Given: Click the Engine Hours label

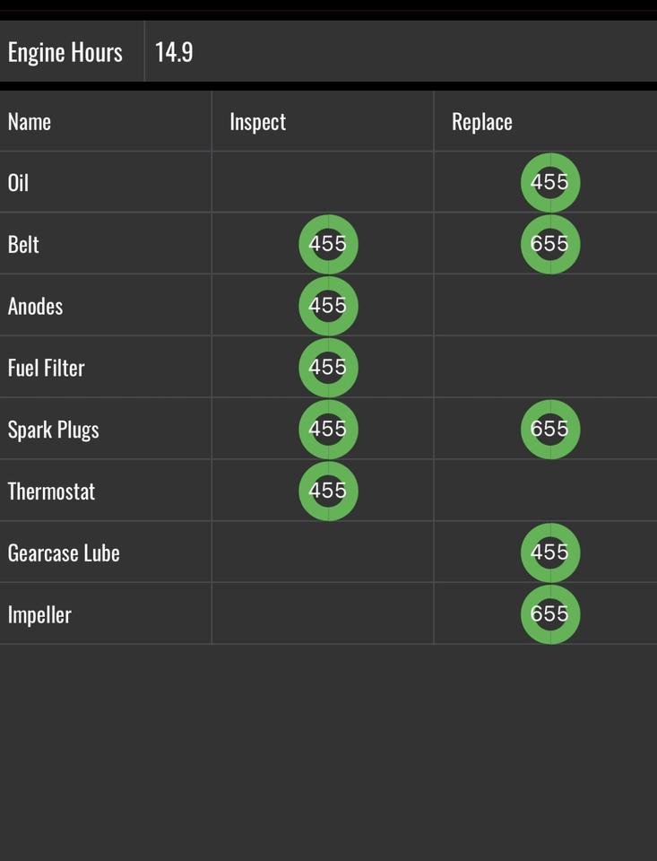Looking at the screenshot, I should (x=65, y=52).
